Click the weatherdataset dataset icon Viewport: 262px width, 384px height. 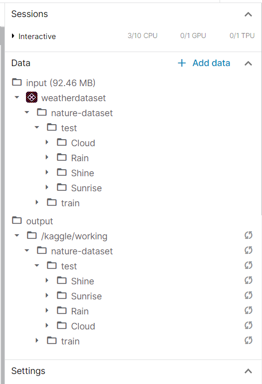point(32,98)
